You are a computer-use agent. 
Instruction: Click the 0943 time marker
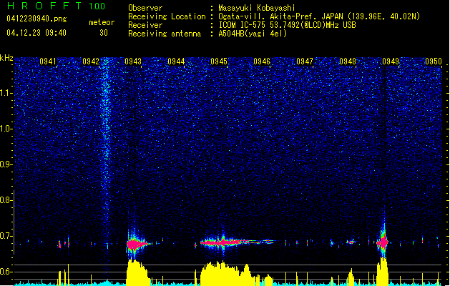coord(133,61)
